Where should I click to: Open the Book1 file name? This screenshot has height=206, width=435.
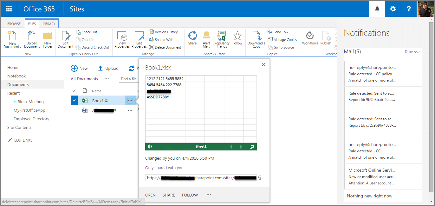[x=98, y=101]
